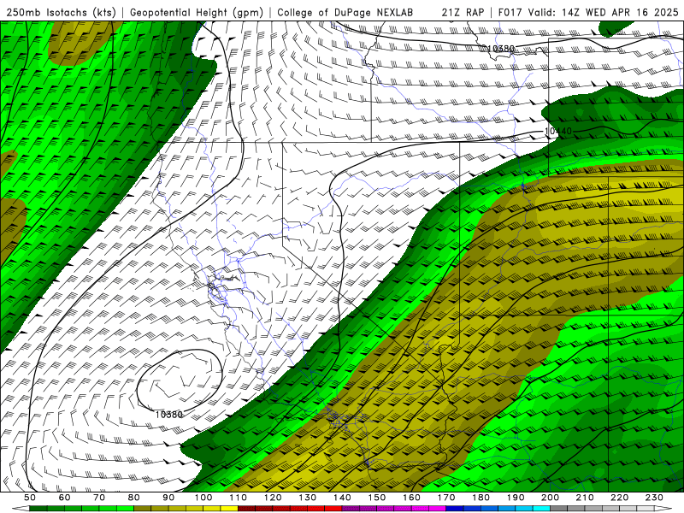Click the 130 value on the color scale

[307, 497]
